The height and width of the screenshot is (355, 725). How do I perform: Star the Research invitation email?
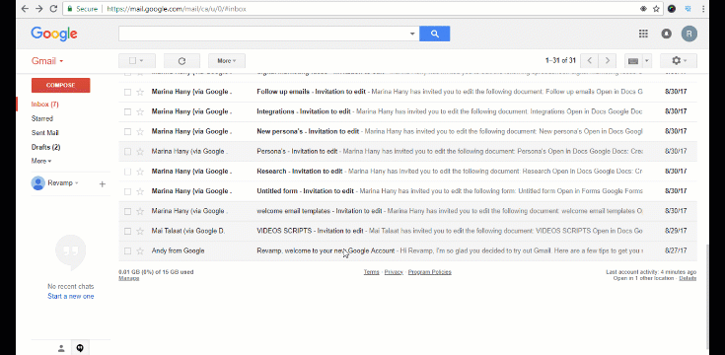(140, 172)
